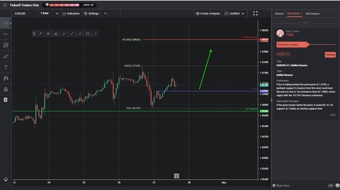
Task: Pick the parallel channel tool in floating toolbar
Action: [x=80, y=34]
